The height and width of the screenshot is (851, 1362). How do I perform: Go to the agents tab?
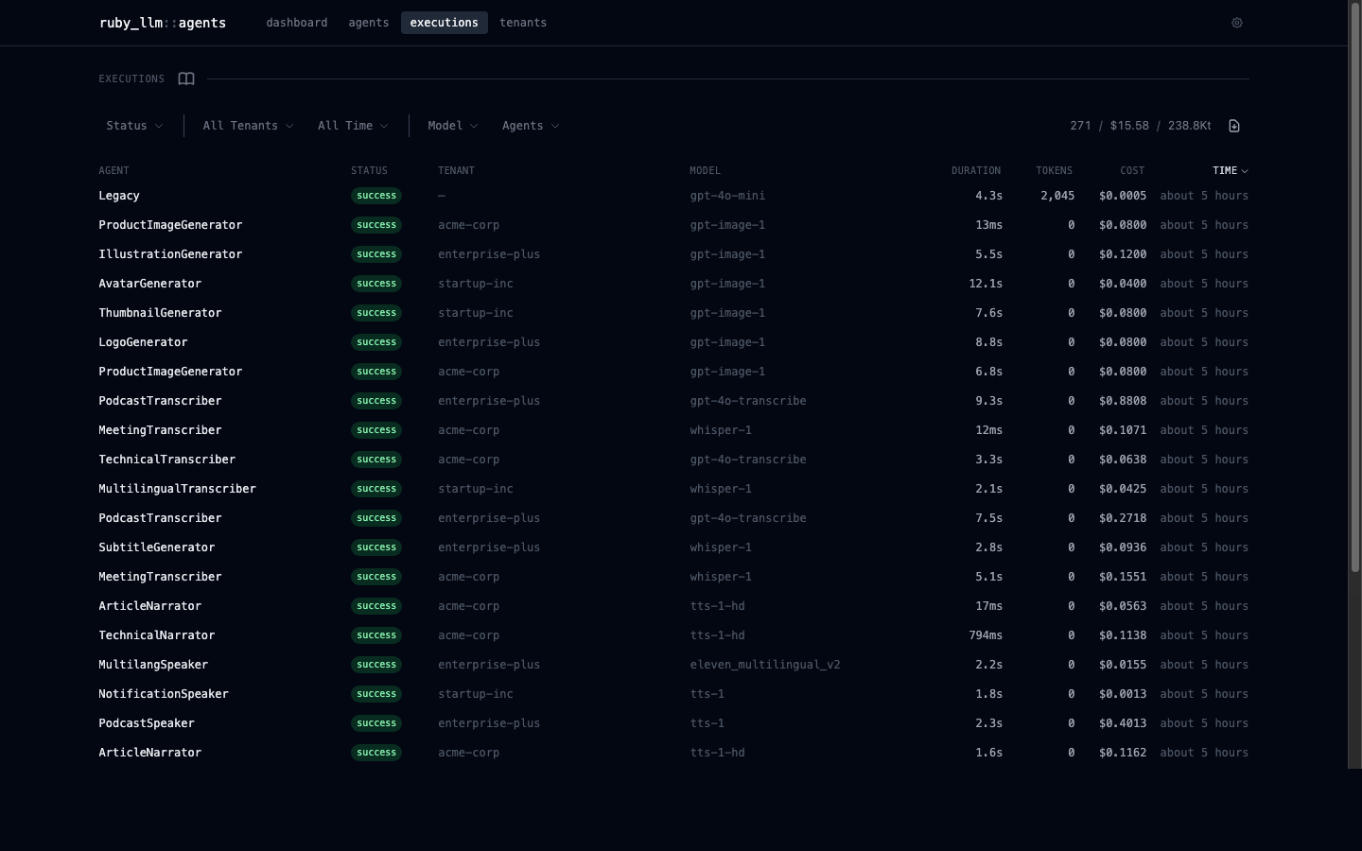coord(369,23)
